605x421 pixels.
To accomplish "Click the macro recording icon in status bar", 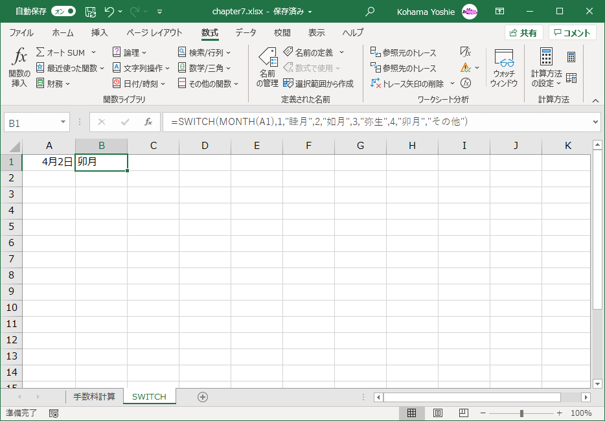I will click(x=54, y=413).
